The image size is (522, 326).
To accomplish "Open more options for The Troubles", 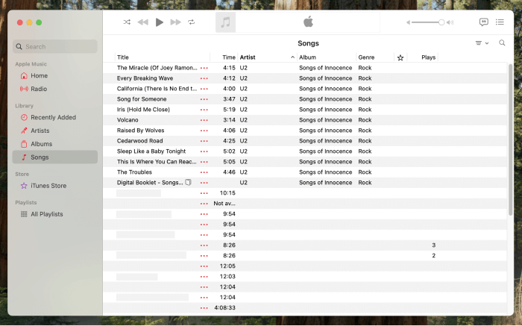I will click(204, 172).
